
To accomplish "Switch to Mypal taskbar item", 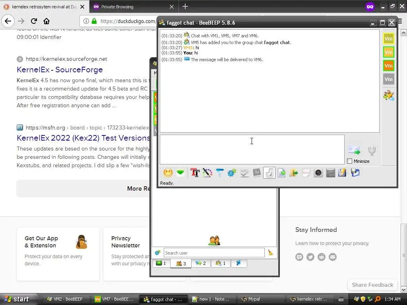I will pyautogui.click(x=260, y=299).
